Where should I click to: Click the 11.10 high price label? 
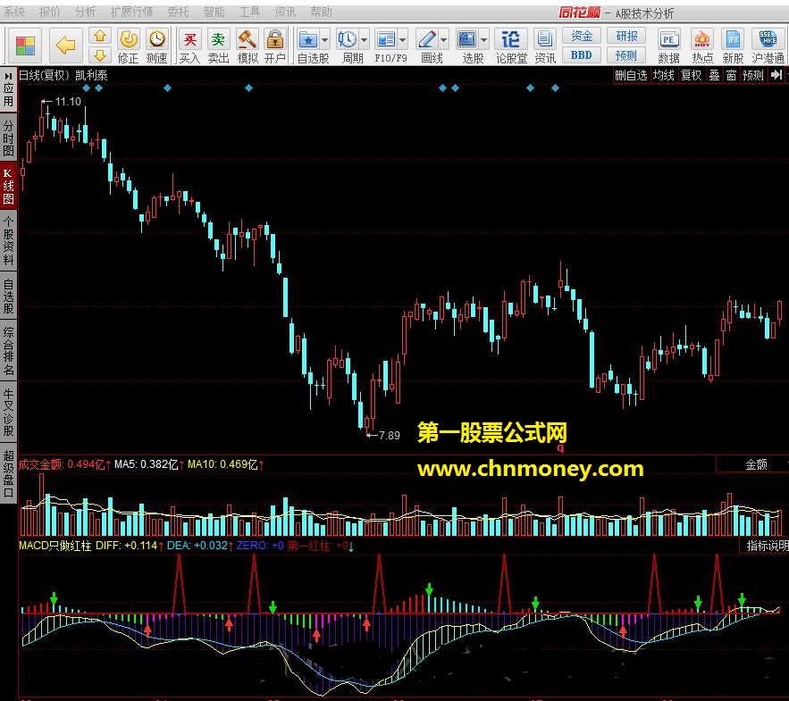coord(67,102)
